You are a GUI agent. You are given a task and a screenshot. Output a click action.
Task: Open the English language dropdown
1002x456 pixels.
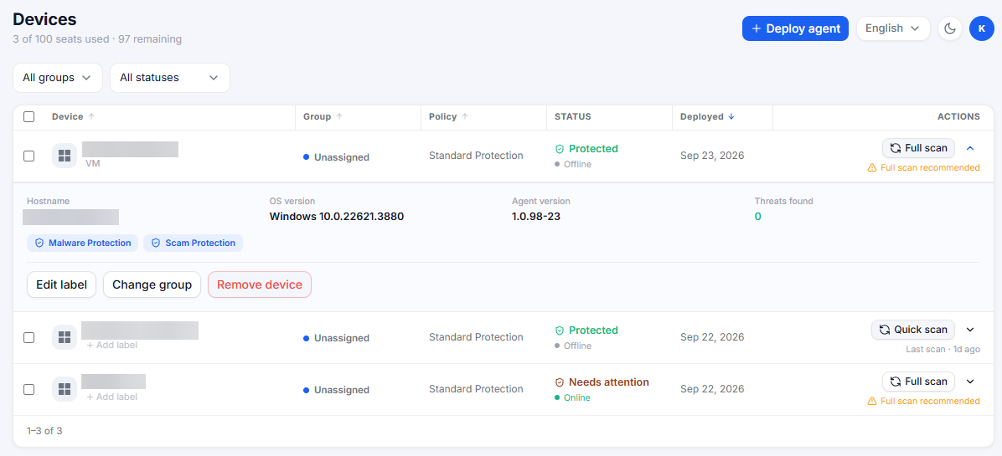coord(893,28)
